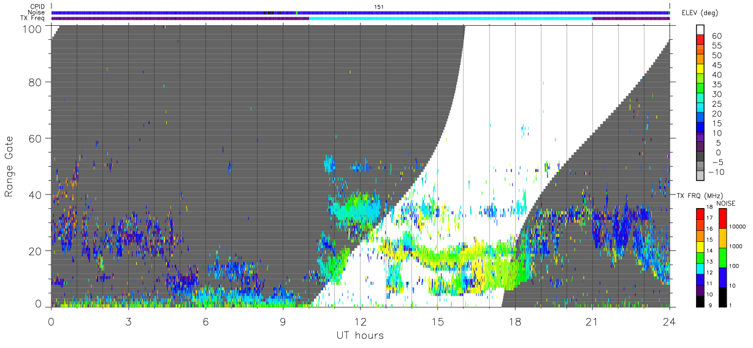Click the 18 tick on the UT hours axis

click(514, 321)
